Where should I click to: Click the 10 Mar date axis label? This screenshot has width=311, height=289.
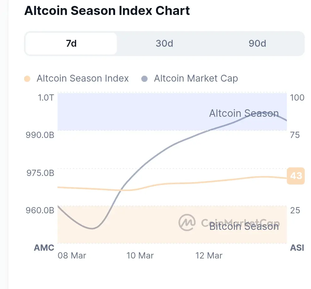pyautogui.click(x=140, y=256)
